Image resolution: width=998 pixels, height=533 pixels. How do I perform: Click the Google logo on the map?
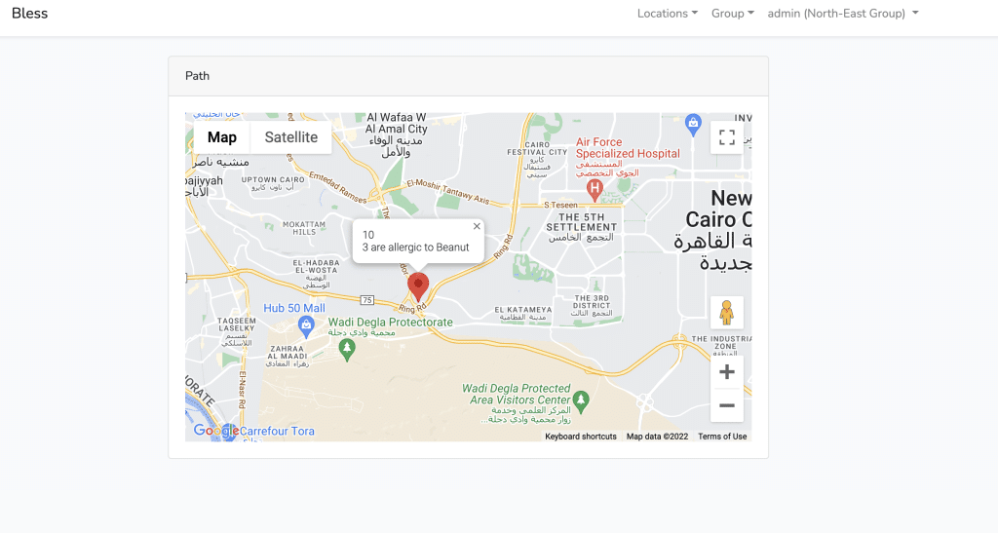click(x=215, y=431)
